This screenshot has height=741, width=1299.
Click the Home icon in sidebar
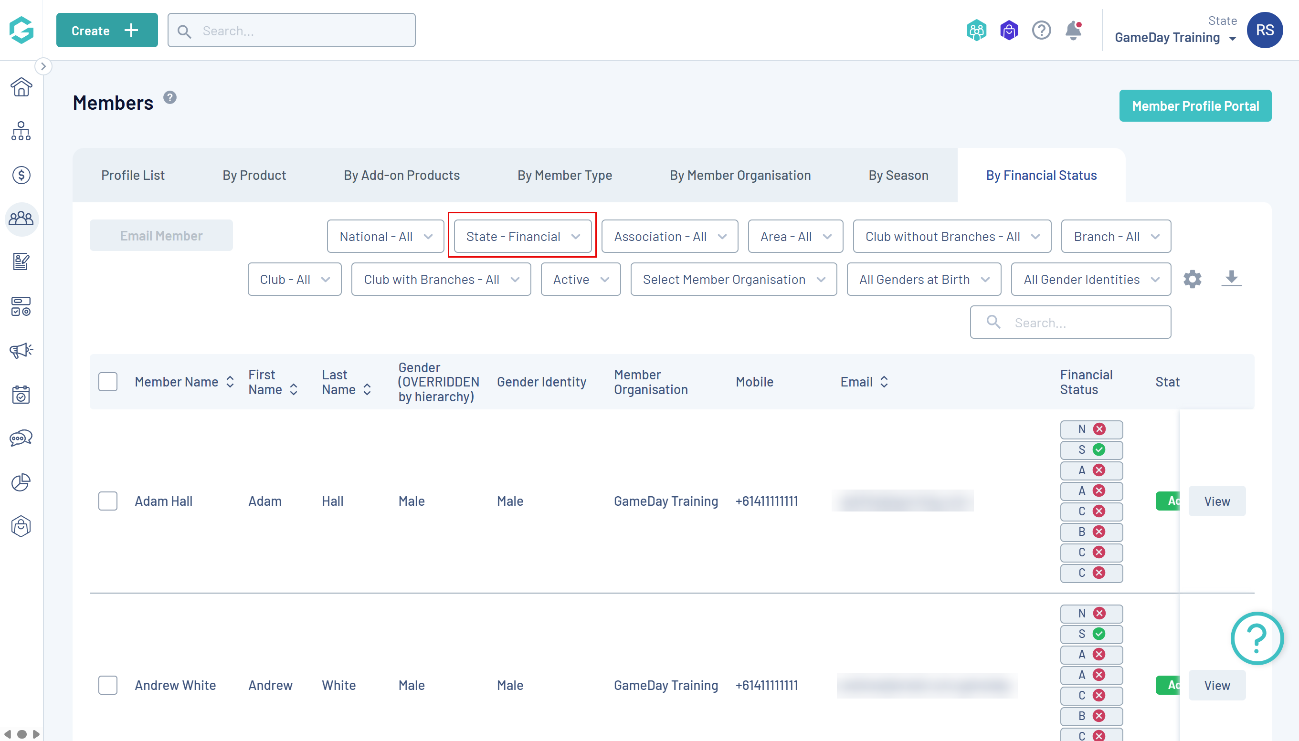coord(21,87)
